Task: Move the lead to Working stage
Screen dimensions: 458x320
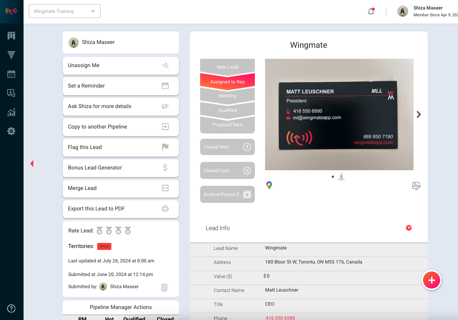Action: pos(227,96)
